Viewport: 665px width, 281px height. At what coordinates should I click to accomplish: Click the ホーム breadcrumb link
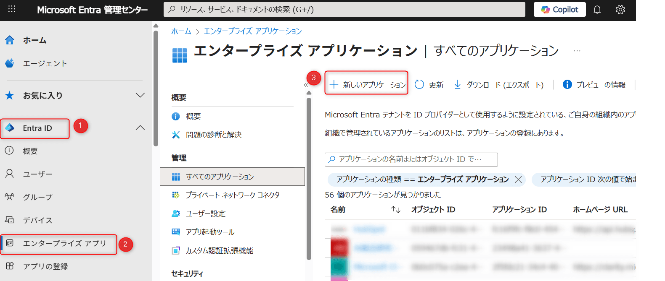[181, 31]
